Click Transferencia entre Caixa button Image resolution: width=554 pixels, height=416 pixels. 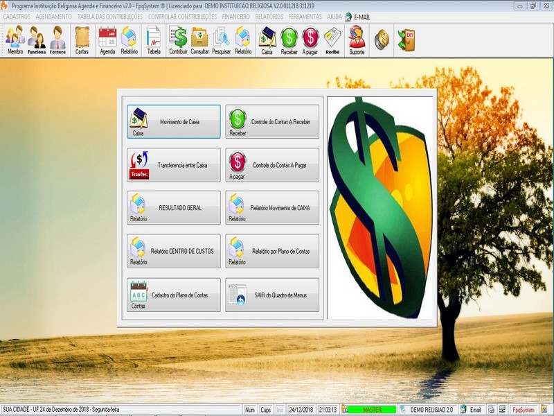[x=174, y=165]
